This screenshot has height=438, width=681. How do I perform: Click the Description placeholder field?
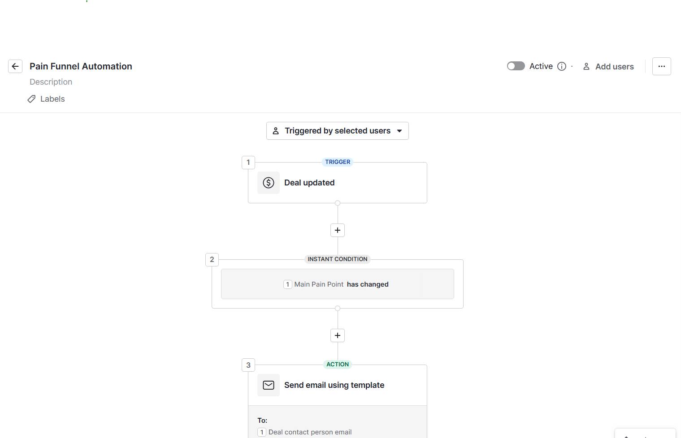[51, 82]
